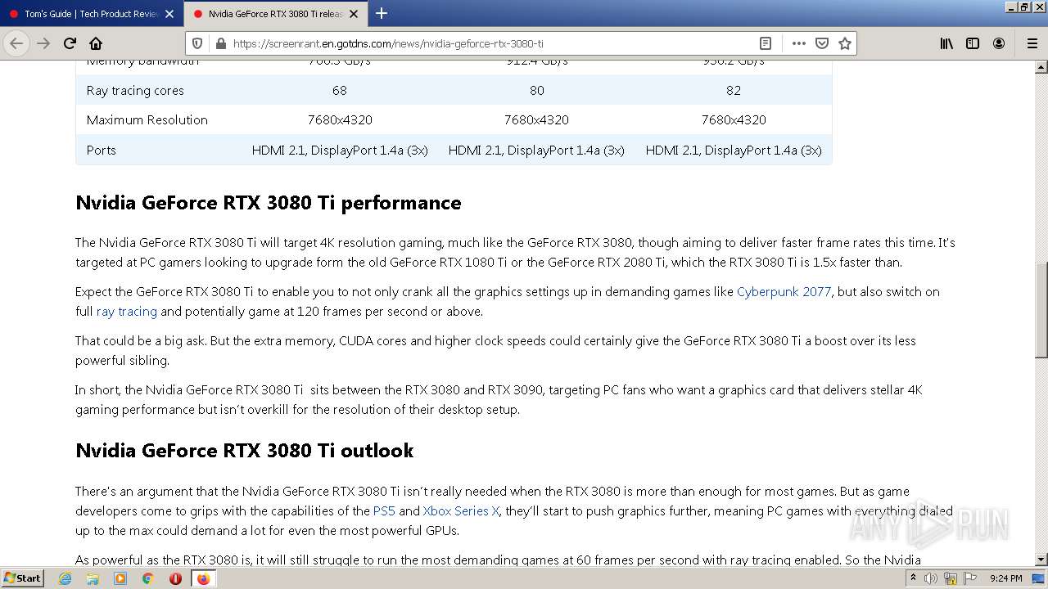Image resolution: width=1048 pixels, height=589 pixels.
Task: Open File Explorer from the taskbar
Action: click(93, 578)
